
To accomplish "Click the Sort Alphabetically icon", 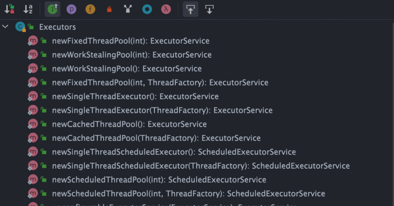I will coord(28,9).
